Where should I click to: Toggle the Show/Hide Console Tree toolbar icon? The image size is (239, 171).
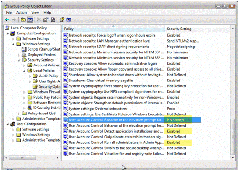pyautogui.click(x=30, y=19)
